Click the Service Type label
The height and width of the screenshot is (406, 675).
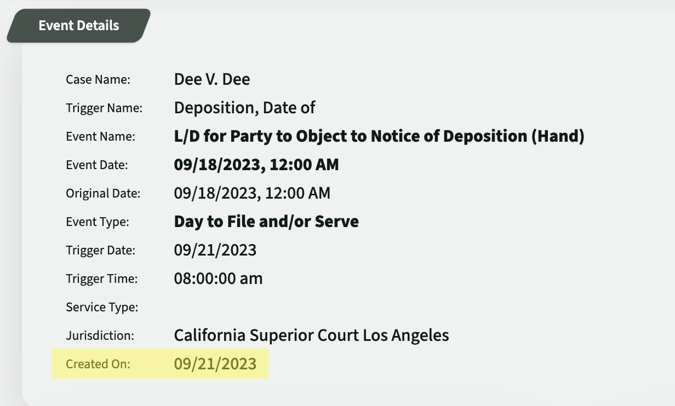pos(102,307)
